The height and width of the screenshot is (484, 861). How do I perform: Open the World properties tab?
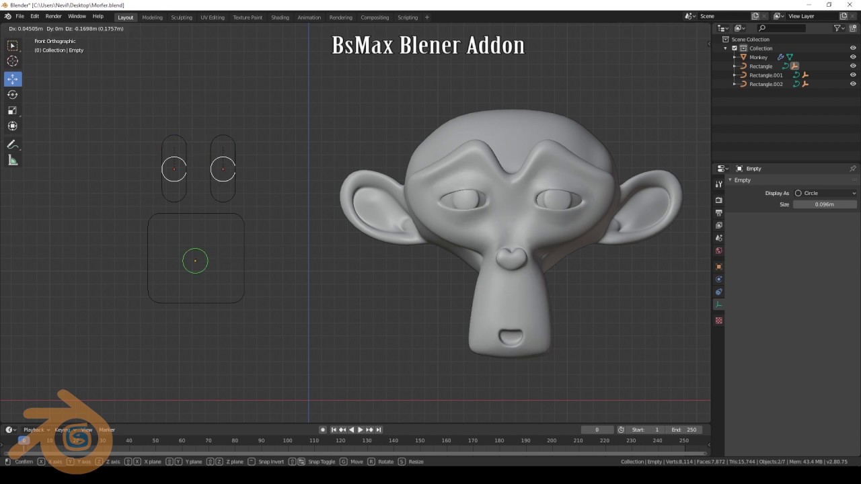(718, 251)
